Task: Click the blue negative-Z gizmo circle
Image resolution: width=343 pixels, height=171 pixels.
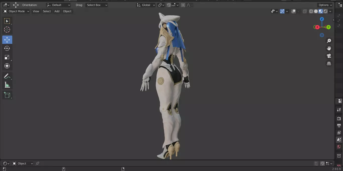Action: 322,35
